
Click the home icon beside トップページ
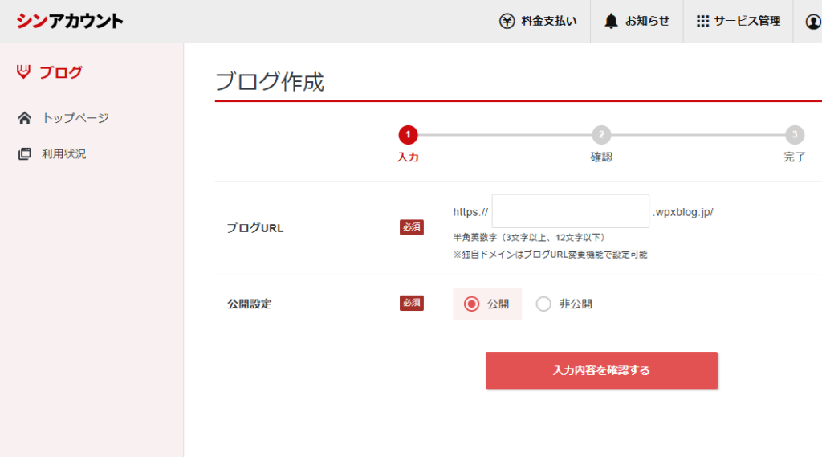25,118
